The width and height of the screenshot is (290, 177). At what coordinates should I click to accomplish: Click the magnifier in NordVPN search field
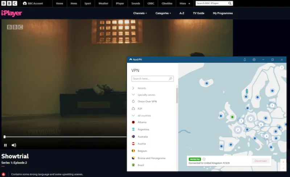coord(170,79)
